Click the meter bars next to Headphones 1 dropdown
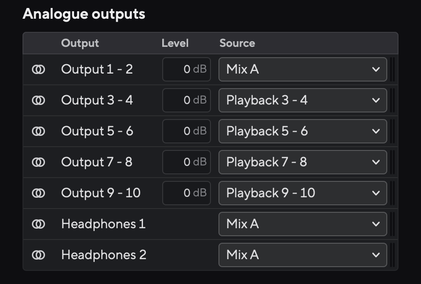This screenshot has height=284, width=421. (x=392, y=224)
